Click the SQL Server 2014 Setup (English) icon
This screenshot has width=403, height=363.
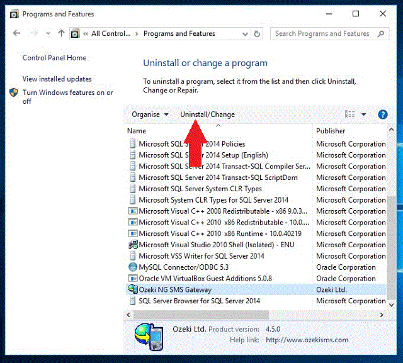coord(132,155)
